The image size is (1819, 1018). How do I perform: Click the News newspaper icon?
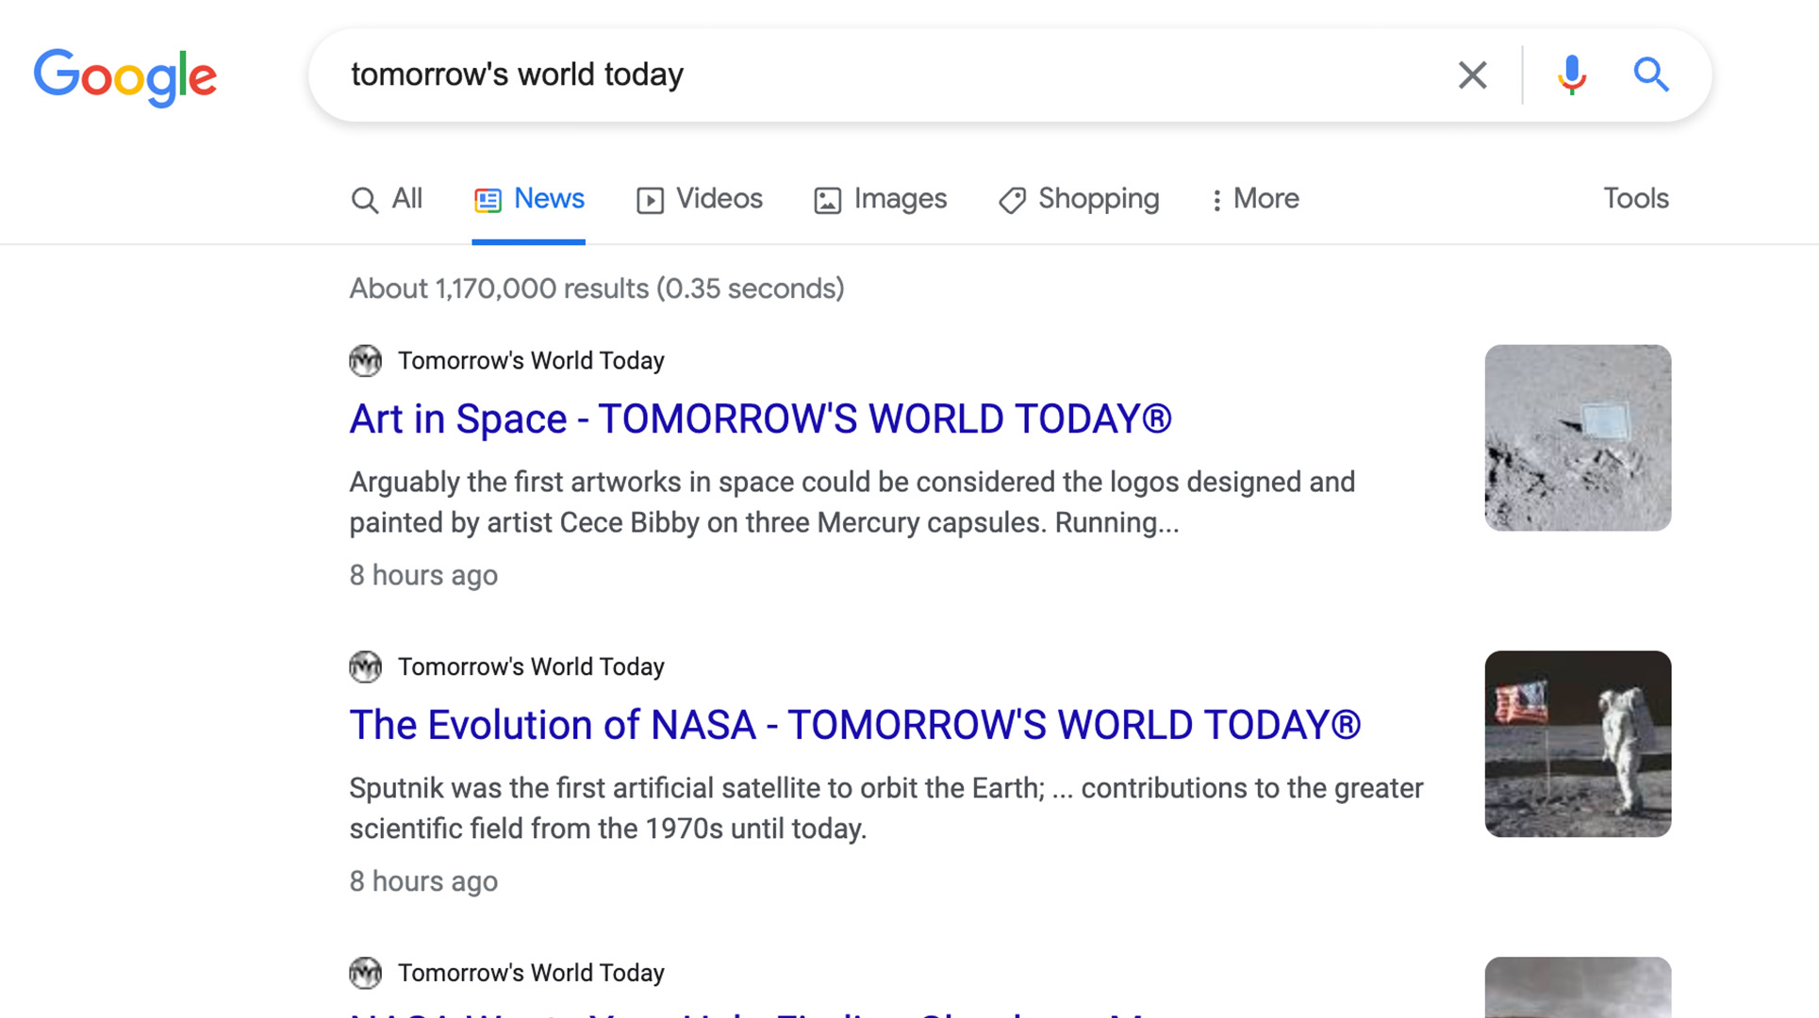tap(488, 200)
